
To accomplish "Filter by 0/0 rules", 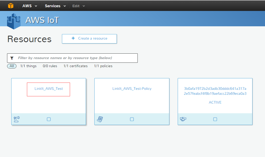I will tap(50, 66).
